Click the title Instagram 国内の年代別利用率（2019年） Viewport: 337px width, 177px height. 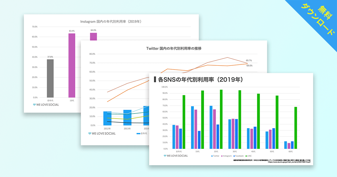click(111, 21)
